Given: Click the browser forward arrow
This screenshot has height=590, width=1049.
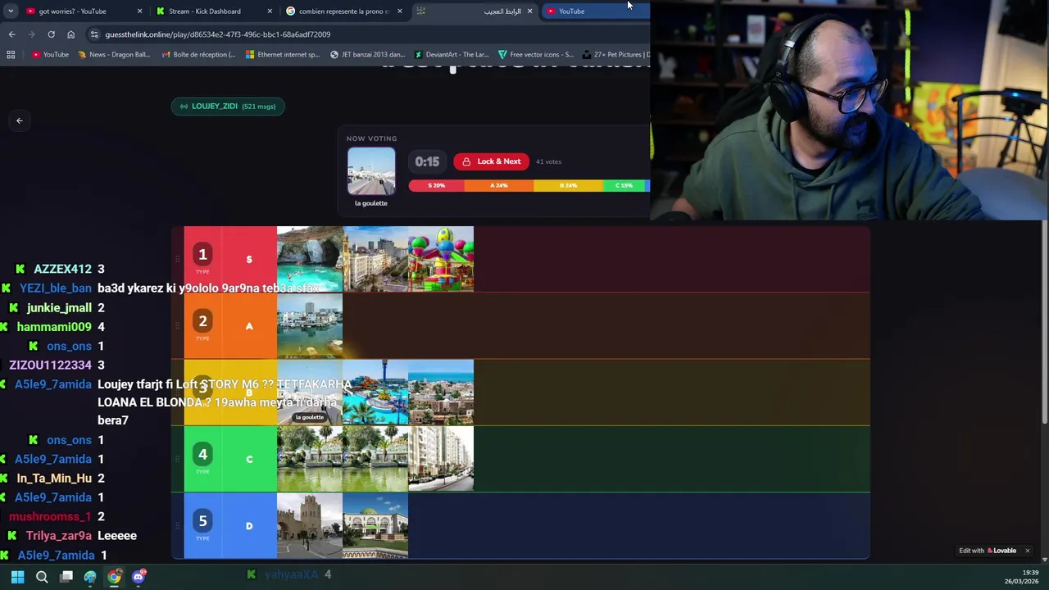Looking at the screenshot, I should click(31, 34).
